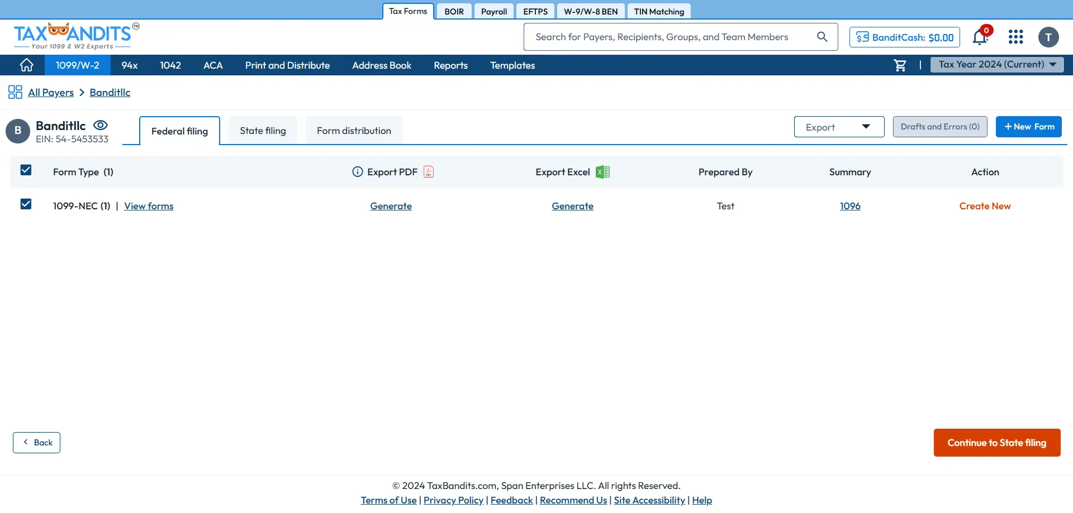This screenshot has width=1073, height=513.
Task: Open the All Payers breadcrumb link
Action: coord(51,93)
